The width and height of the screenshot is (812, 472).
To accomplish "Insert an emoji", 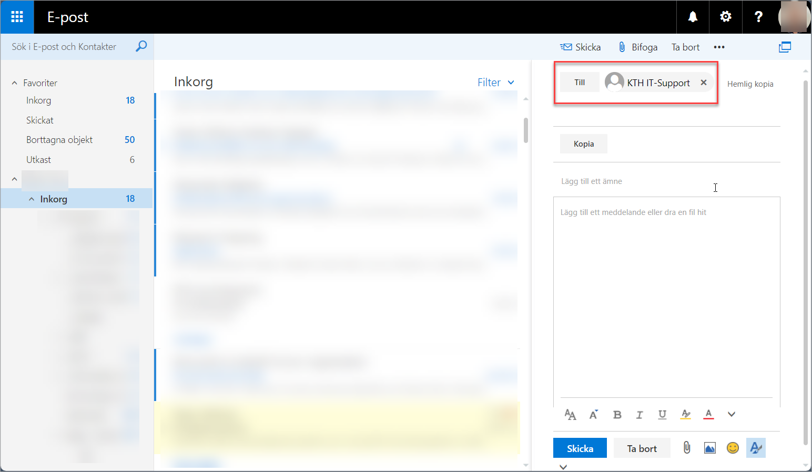I will tap(733, 448).
